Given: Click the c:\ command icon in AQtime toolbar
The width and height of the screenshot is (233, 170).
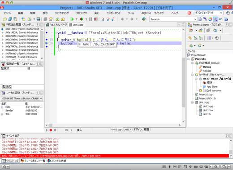Looking at the screenshot, I should click(221, 19).
